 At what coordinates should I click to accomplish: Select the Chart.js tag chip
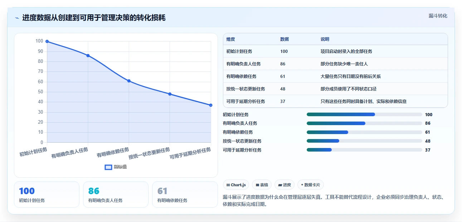pos(236,185)
